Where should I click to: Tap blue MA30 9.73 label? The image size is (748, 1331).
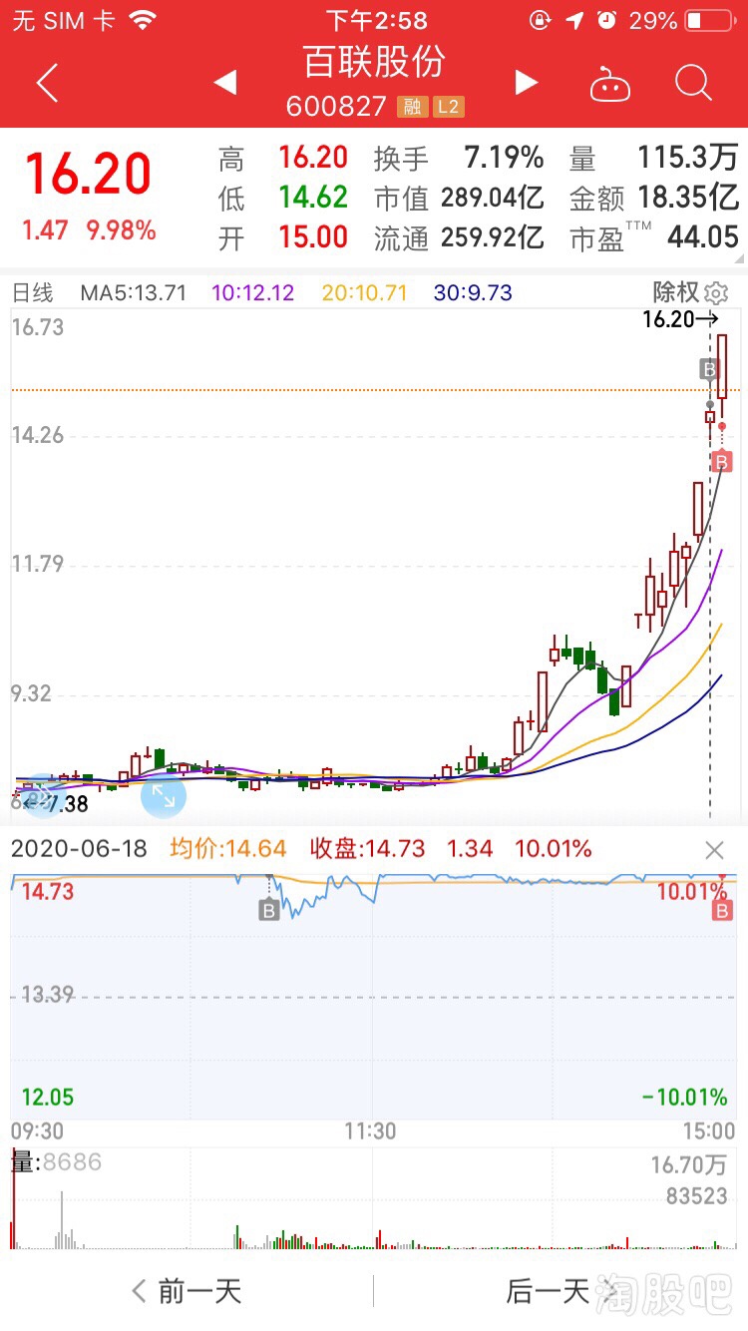coord(473,292)
